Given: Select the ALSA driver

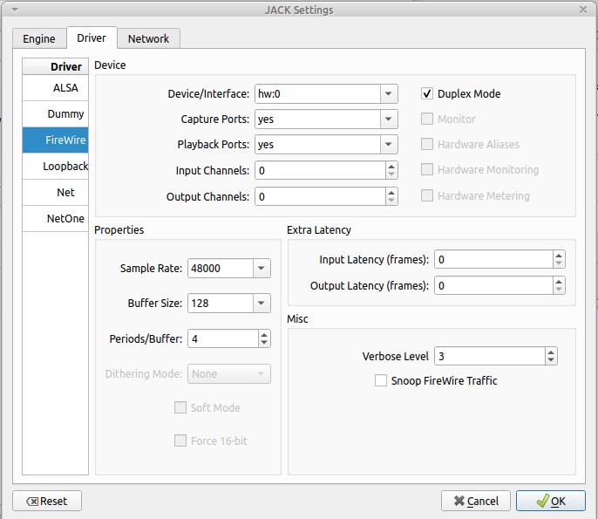Looking at the screenshot, I should coord(56,88).
